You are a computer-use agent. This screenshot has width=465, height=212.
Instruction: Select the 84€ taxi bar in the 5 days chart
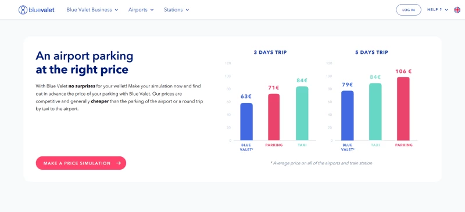375,112
